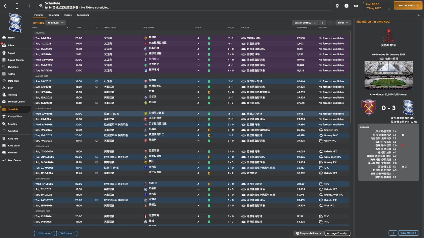Image resolution: width=424 pixels, height=238 pixels.
Task: Open Inbox from the sidebar
Action: [x=11, y=45]
